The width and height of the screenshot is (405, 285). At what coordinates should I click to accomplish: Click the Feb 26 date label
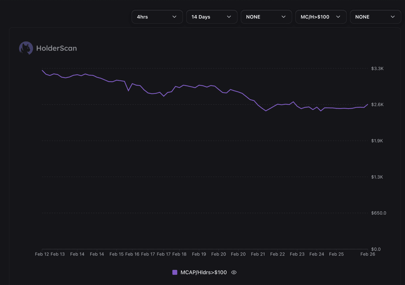(x=368, y=254)
